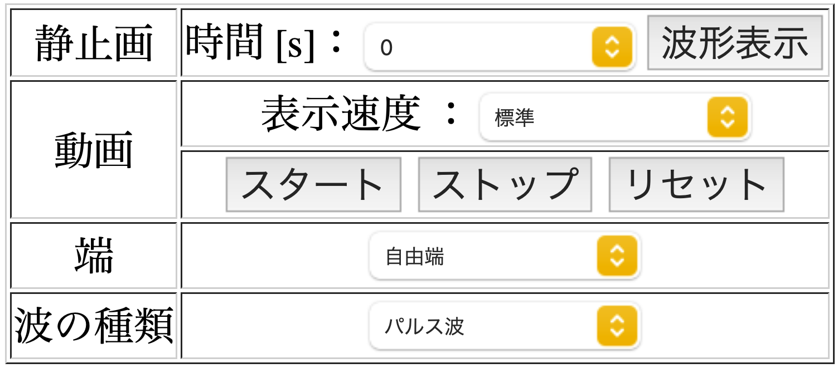838x368 pixels.
Task: Click the 波の種類 row header
Action: click(94, 326)
